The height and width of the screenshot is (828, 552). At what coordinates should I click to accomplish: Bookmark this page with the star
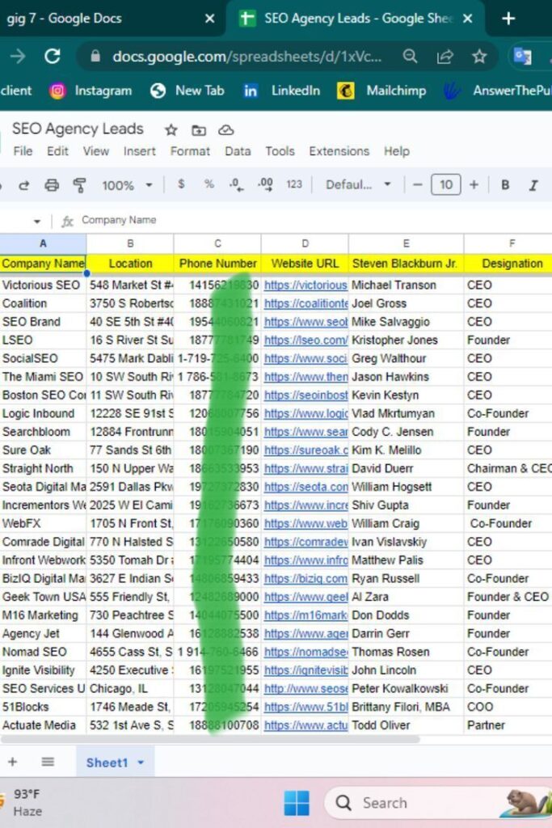pos(479,56)
